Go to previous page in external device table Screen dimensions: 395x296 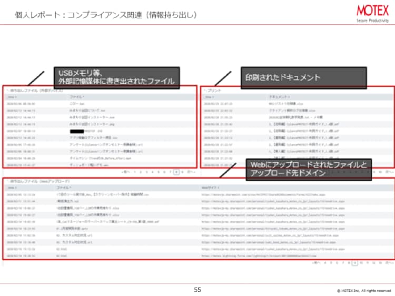[125, 172]
